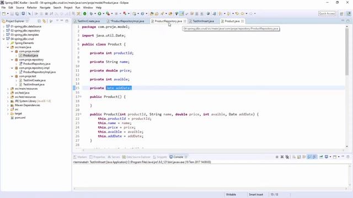Image resolution: width=353 pixels, height=198 pixels.
Task: Click the editor vertical scrollbar
Action: [347, 52]
